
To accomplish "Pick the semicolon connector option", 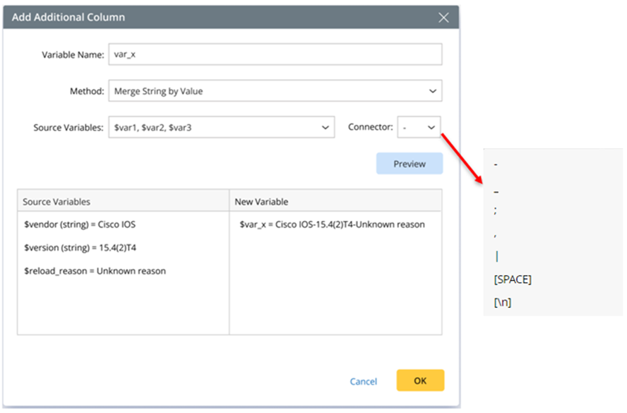I will tap(496, 210).
